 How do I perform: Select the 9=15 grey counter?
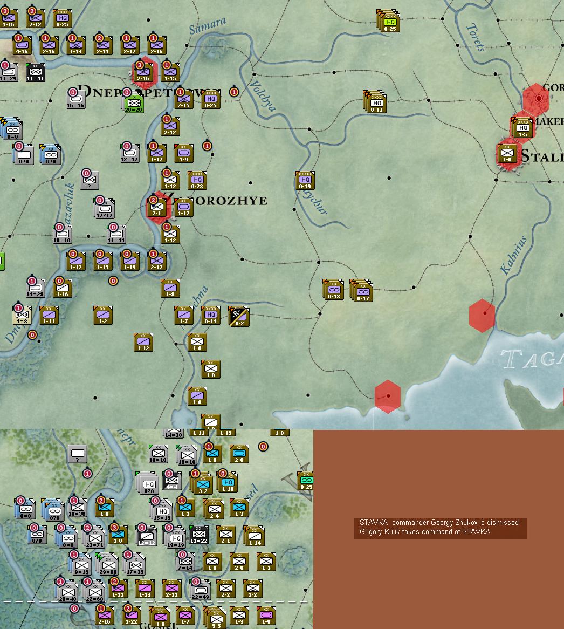pos(81,566)
